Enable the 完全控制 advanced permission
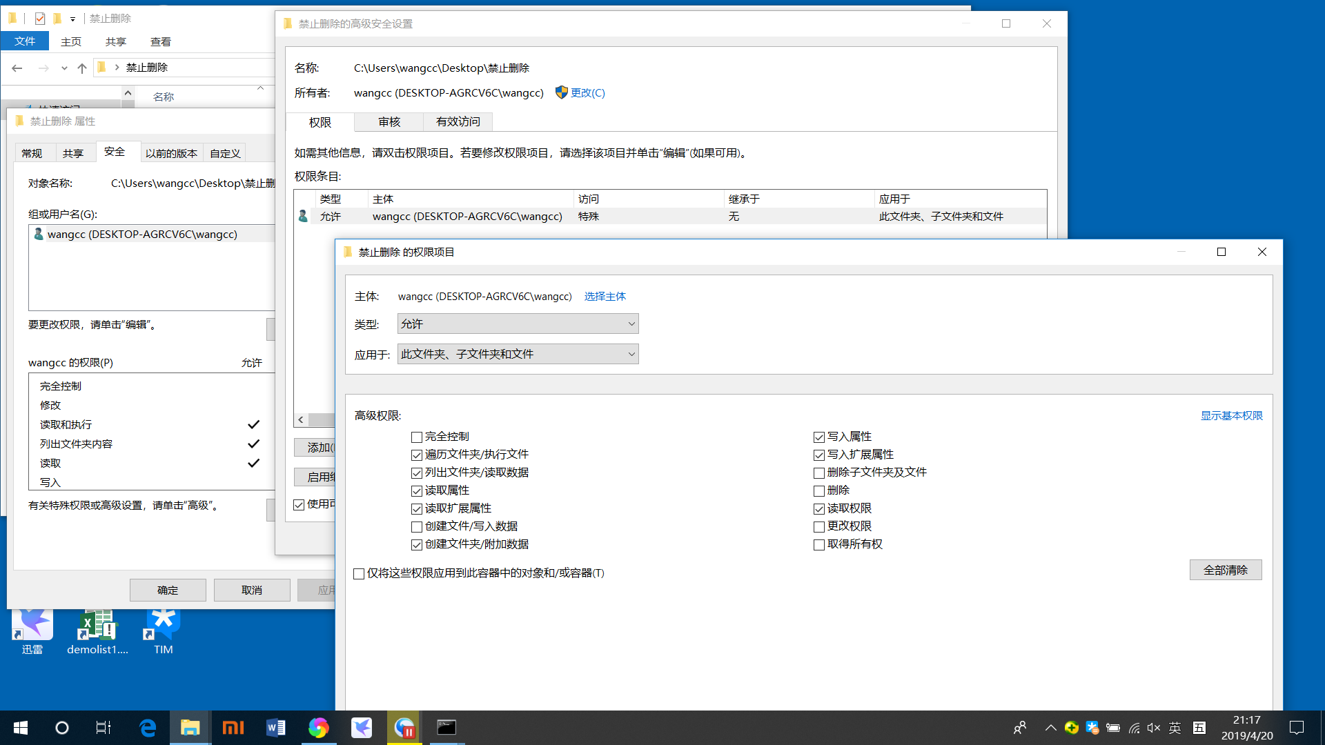This screenshot has width=1325, height=745. (416, 437)
